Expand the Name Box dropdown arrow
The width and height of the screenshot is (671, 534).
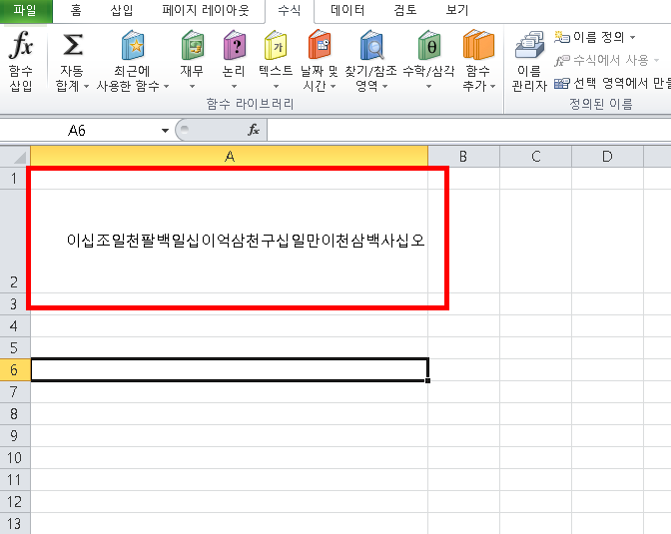pos(165,130)
